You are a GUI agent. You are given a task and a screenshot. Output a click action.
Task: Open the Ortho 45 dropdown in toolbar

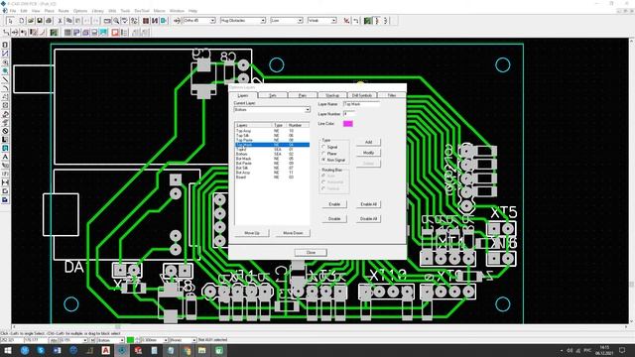[x=212, y=20]
